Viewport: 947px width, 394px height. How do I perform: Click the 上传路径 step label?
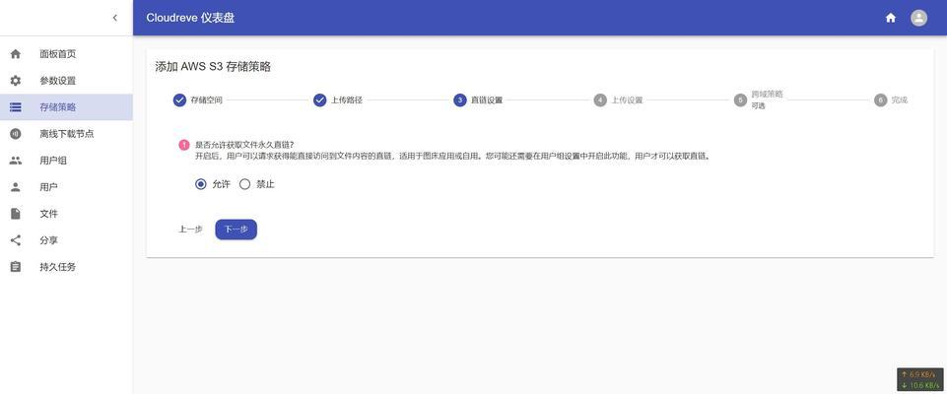pos(347,100)
